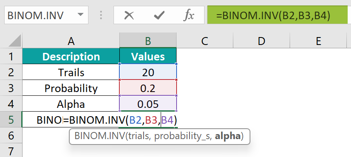The image size is (351, 157).
Task: Click the purple B4 reference in cell formula
Action: click(167, 120)
